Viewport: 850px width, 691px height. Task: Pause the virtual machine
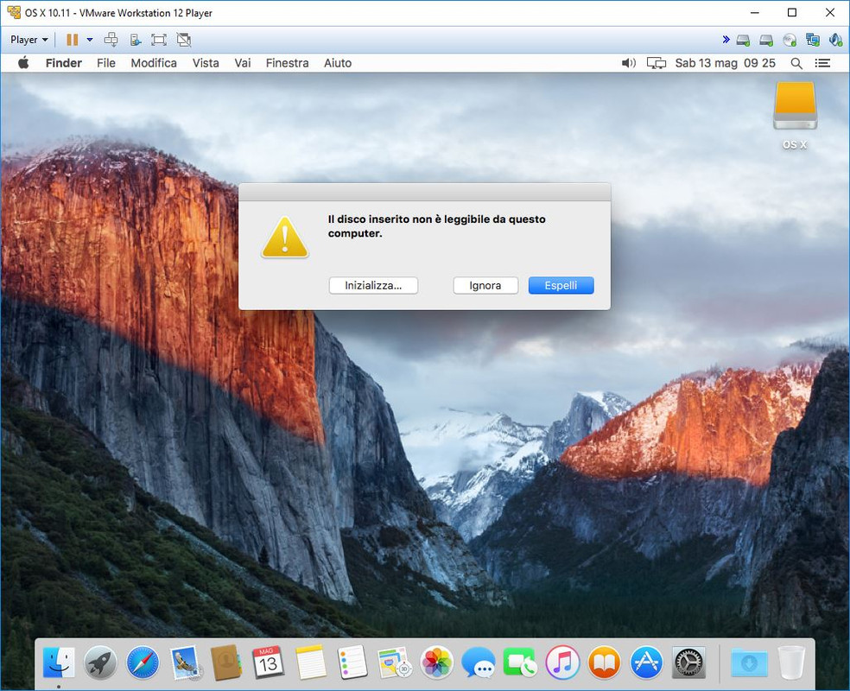coord(72,40)
